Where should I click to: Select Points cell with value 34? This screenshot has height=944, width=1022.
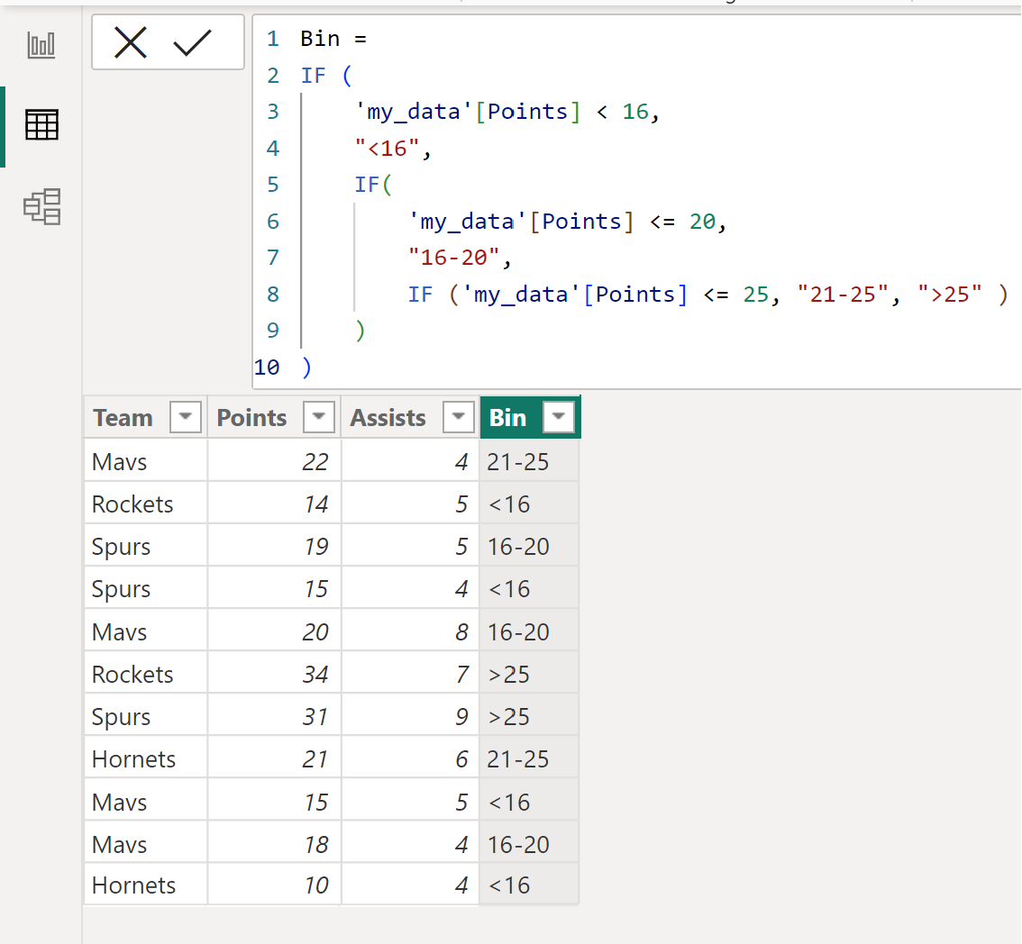pos(274,674)
